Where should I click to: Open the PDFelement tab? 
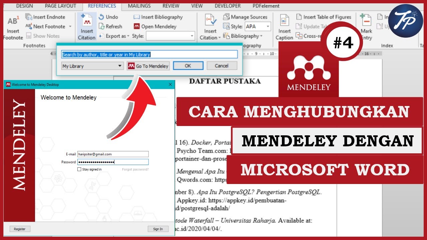point(266,6)
